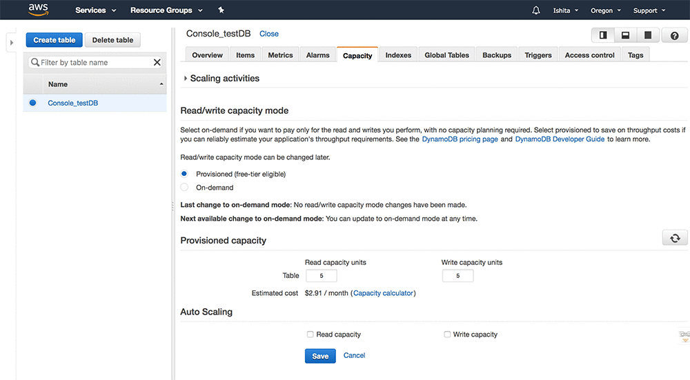
Task: Open the Capacity calculator link
Action: tap(384, 293)
